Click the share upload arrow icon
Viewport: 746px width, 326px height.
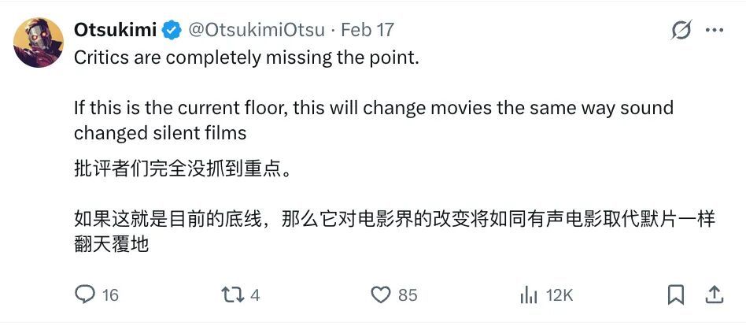tap(714, 295)
